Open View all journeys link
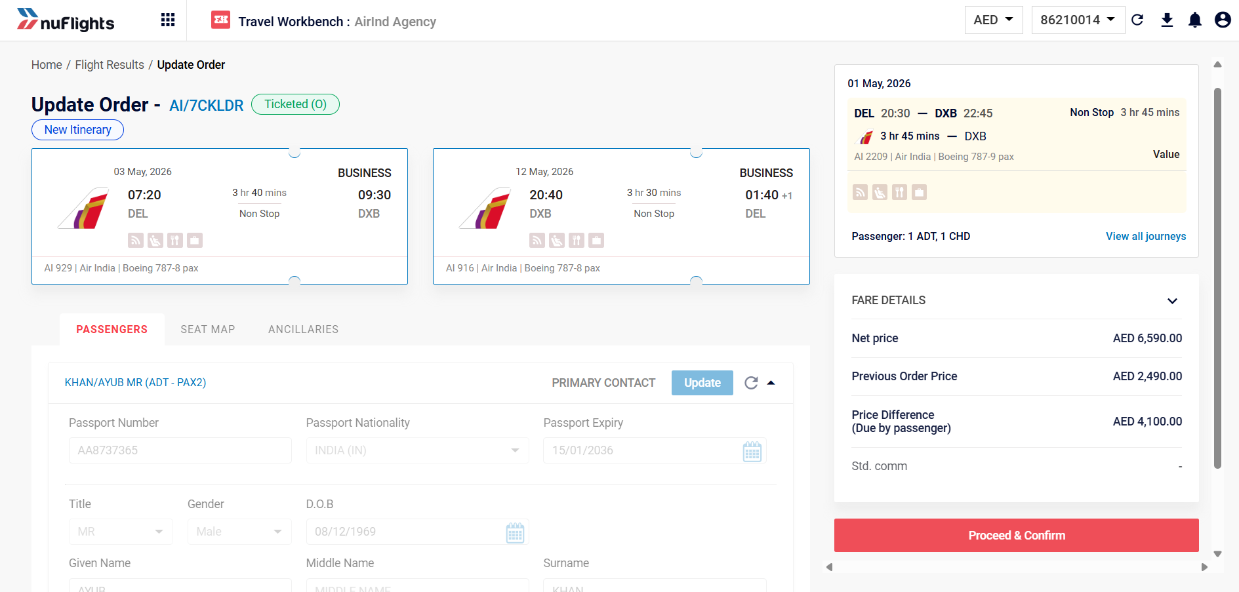1239x592 pixels. pyautogui.click(x=1146, y=236)
